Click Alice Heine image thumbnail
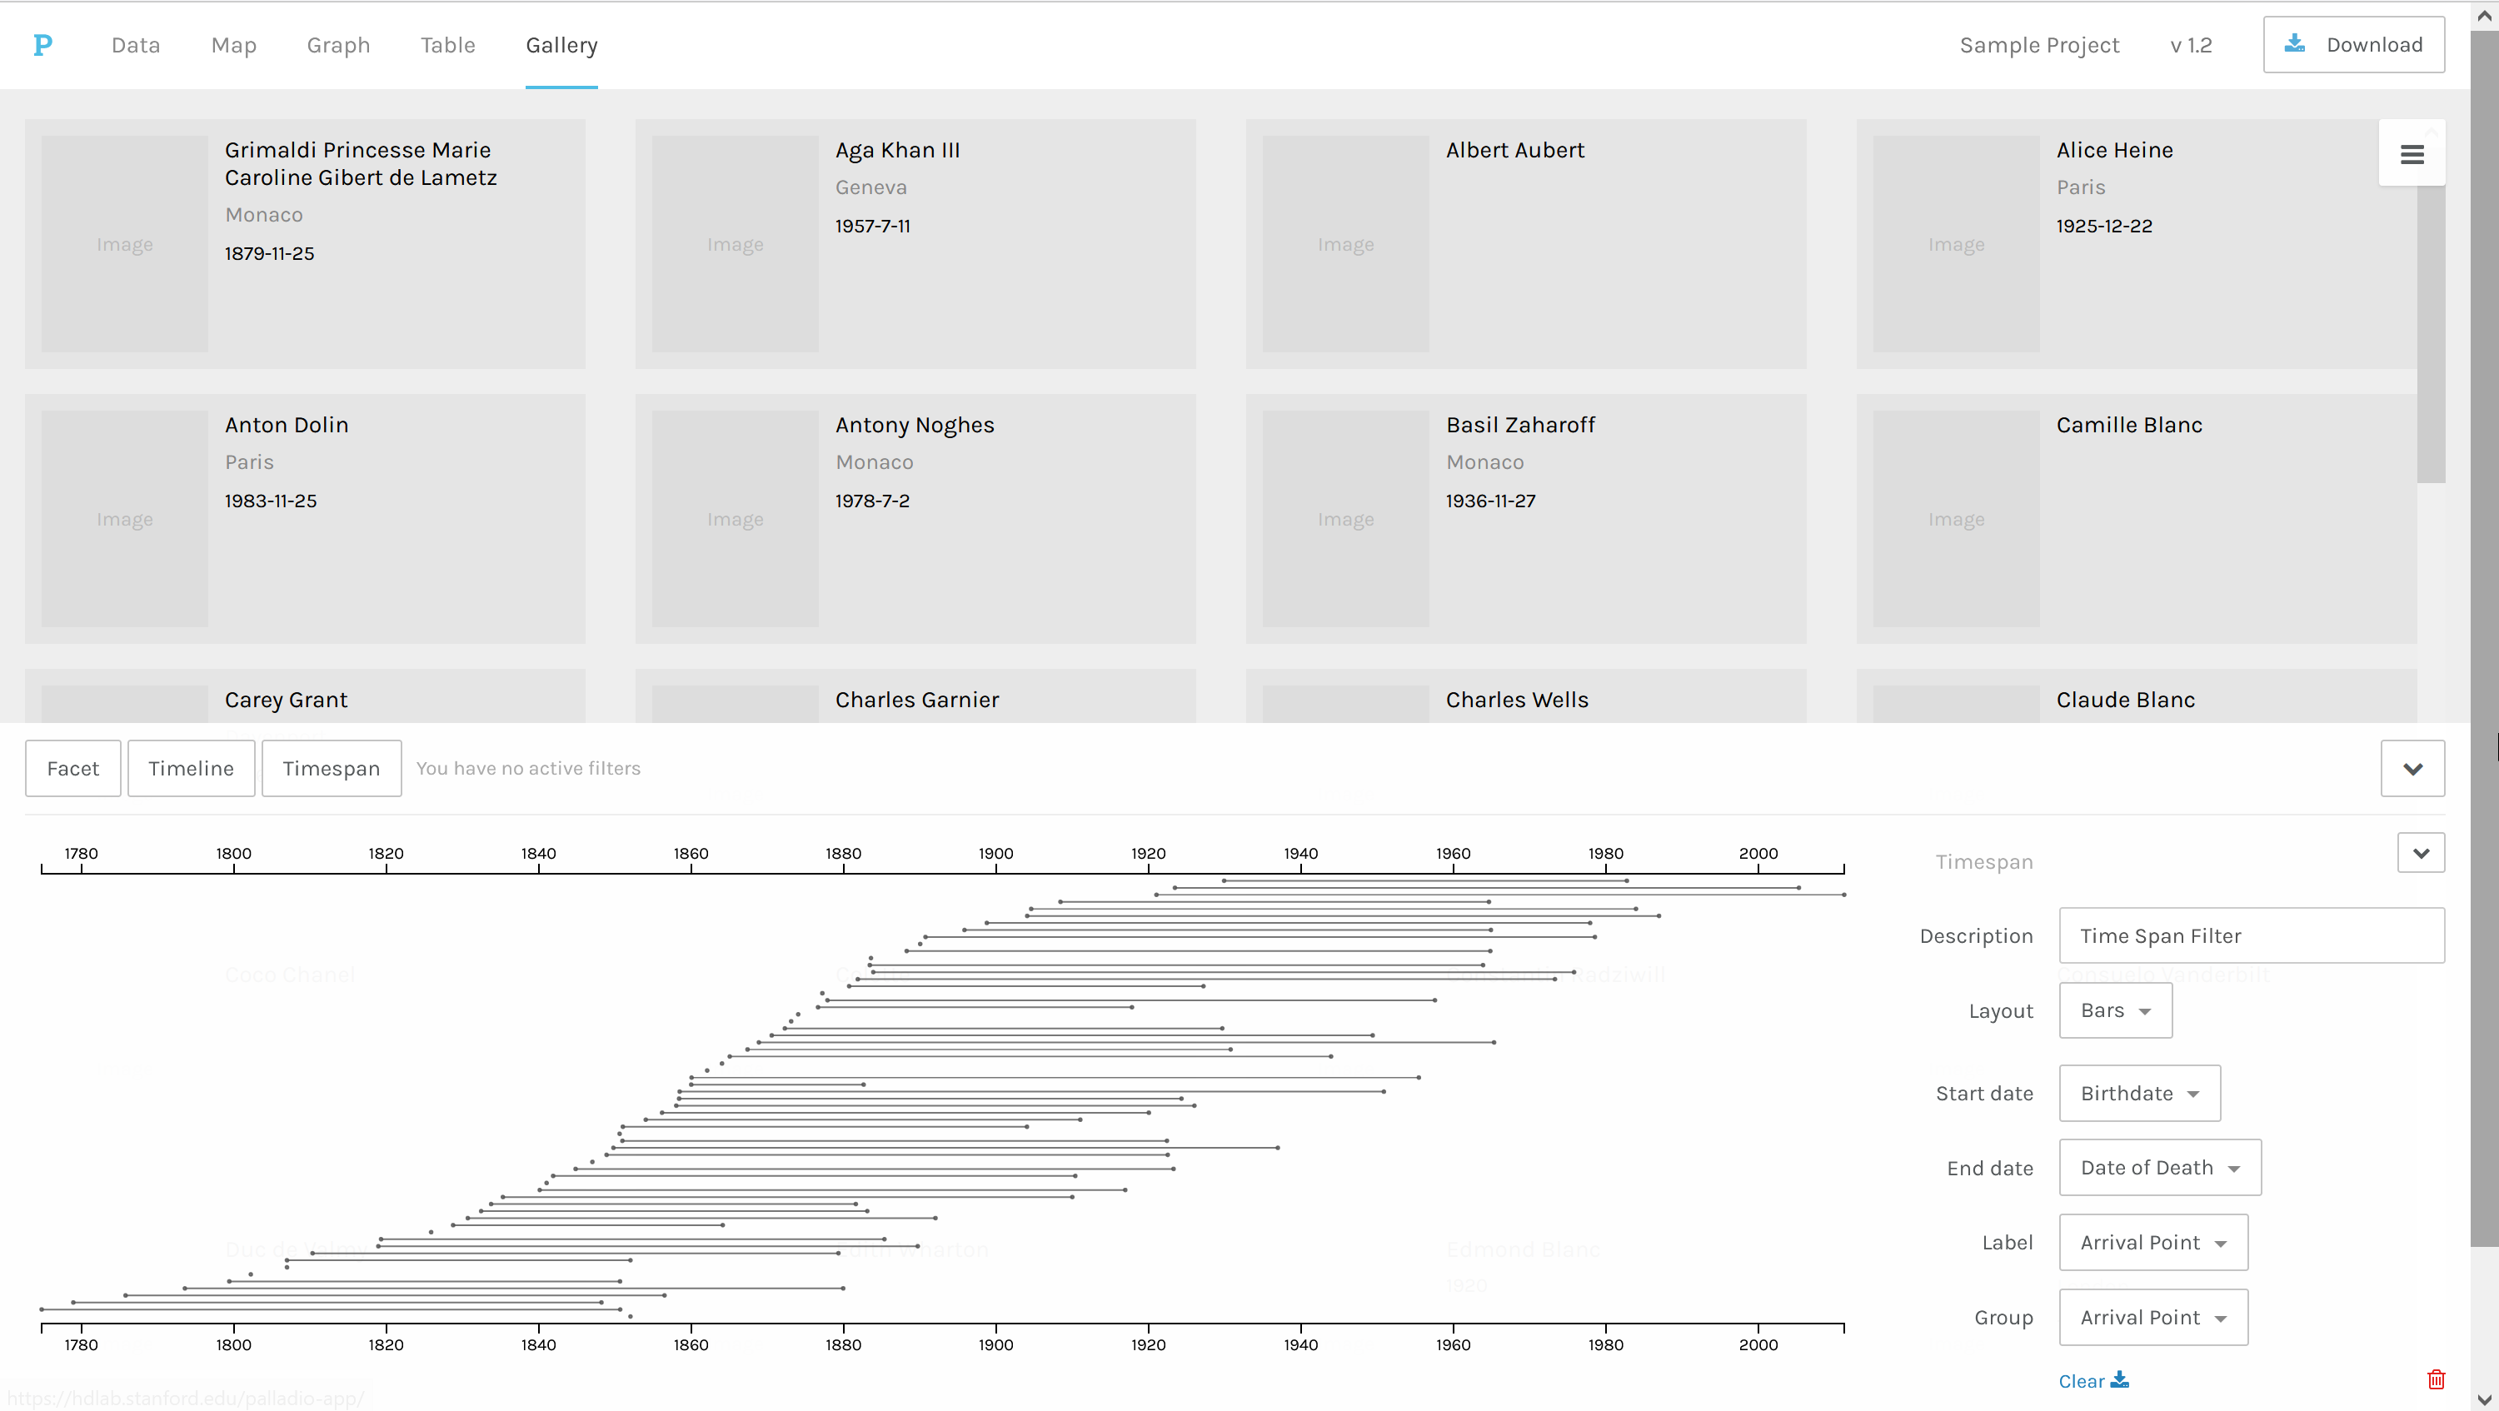Image resolution: width=2499 pixels, height=1411 pixels. (x=1956, y=243)
